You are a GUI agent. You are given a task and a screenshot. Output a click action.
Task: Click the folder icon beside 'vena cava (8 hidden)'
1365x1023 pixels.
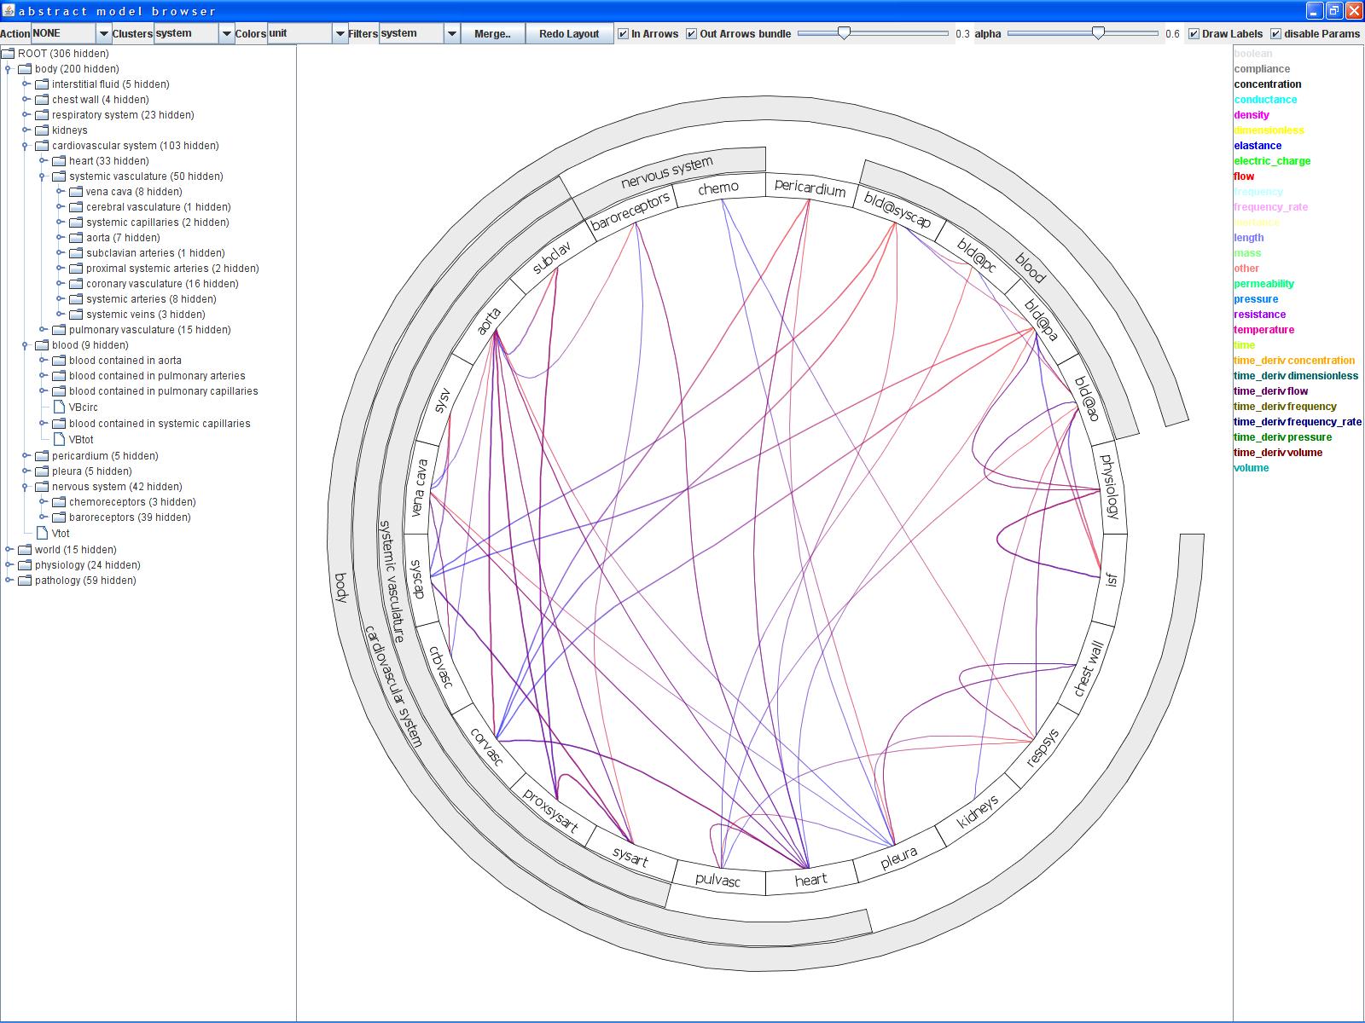(76, 192)
